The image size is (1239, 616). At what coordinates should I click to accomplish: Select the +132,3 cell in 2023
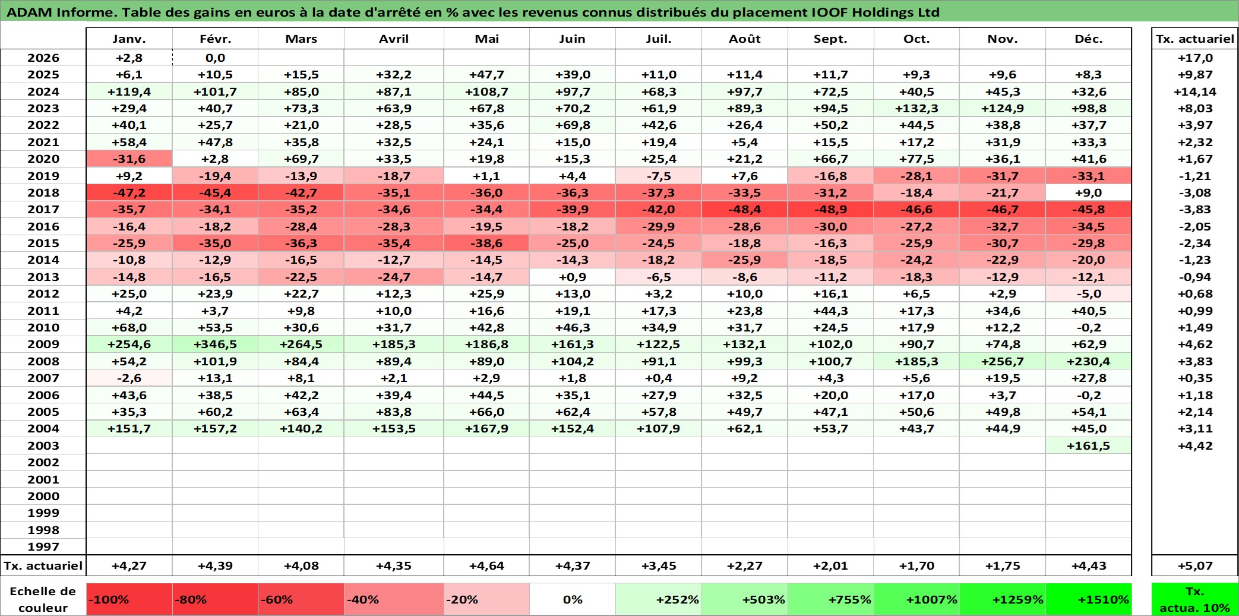(x=916, y=108)
